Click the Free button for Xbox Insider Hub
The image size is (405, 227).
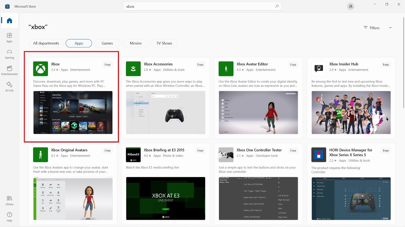tap(386, 65)
